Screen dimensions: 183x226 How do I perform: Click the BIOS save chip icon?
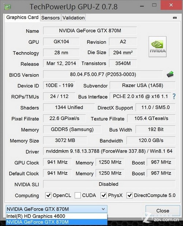click(x=170, y=74)
